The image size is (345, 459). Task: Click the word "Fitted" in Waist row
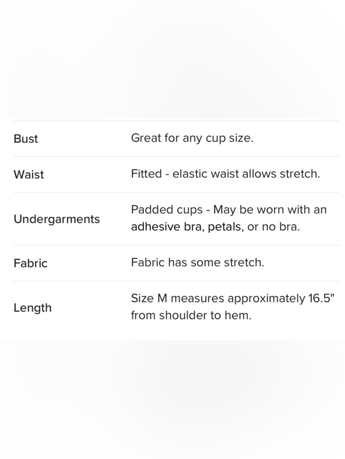click(x=146, y=174)
